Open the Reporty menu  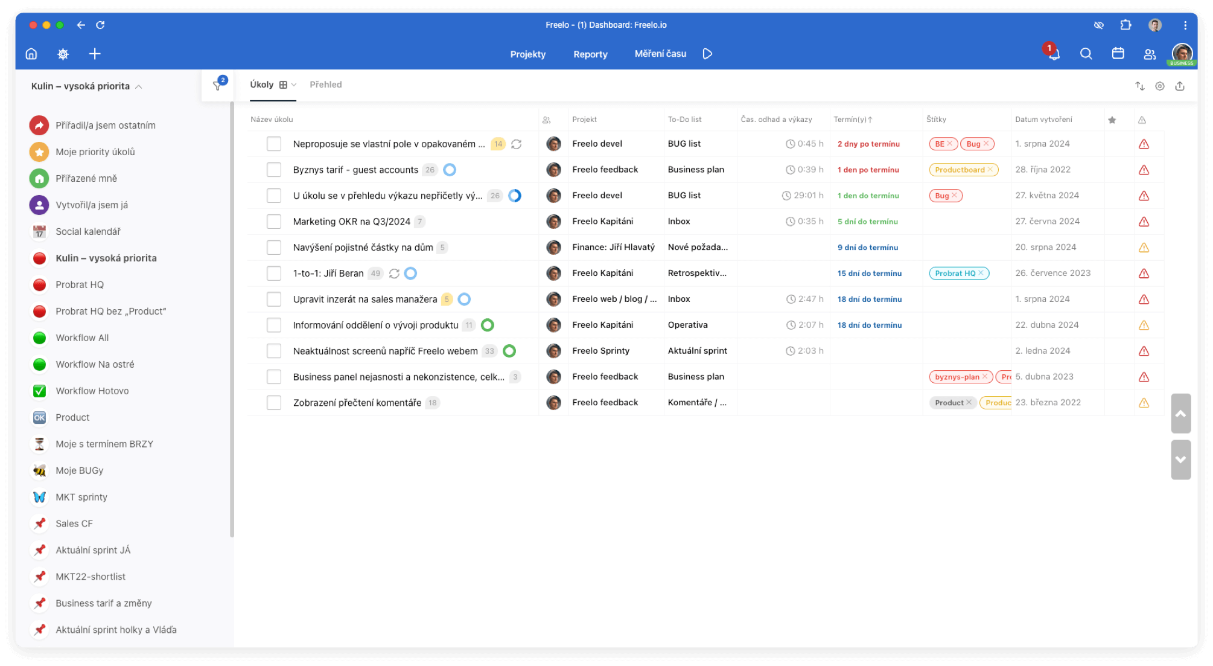(x=590, y=54)
